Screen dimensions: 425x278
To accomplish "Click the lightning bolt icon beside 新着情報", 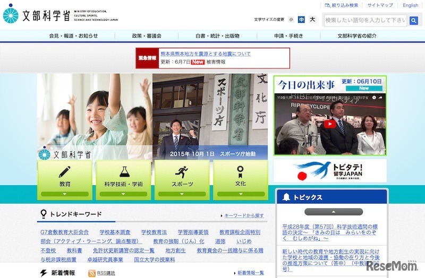I will (x=44, y=273).
